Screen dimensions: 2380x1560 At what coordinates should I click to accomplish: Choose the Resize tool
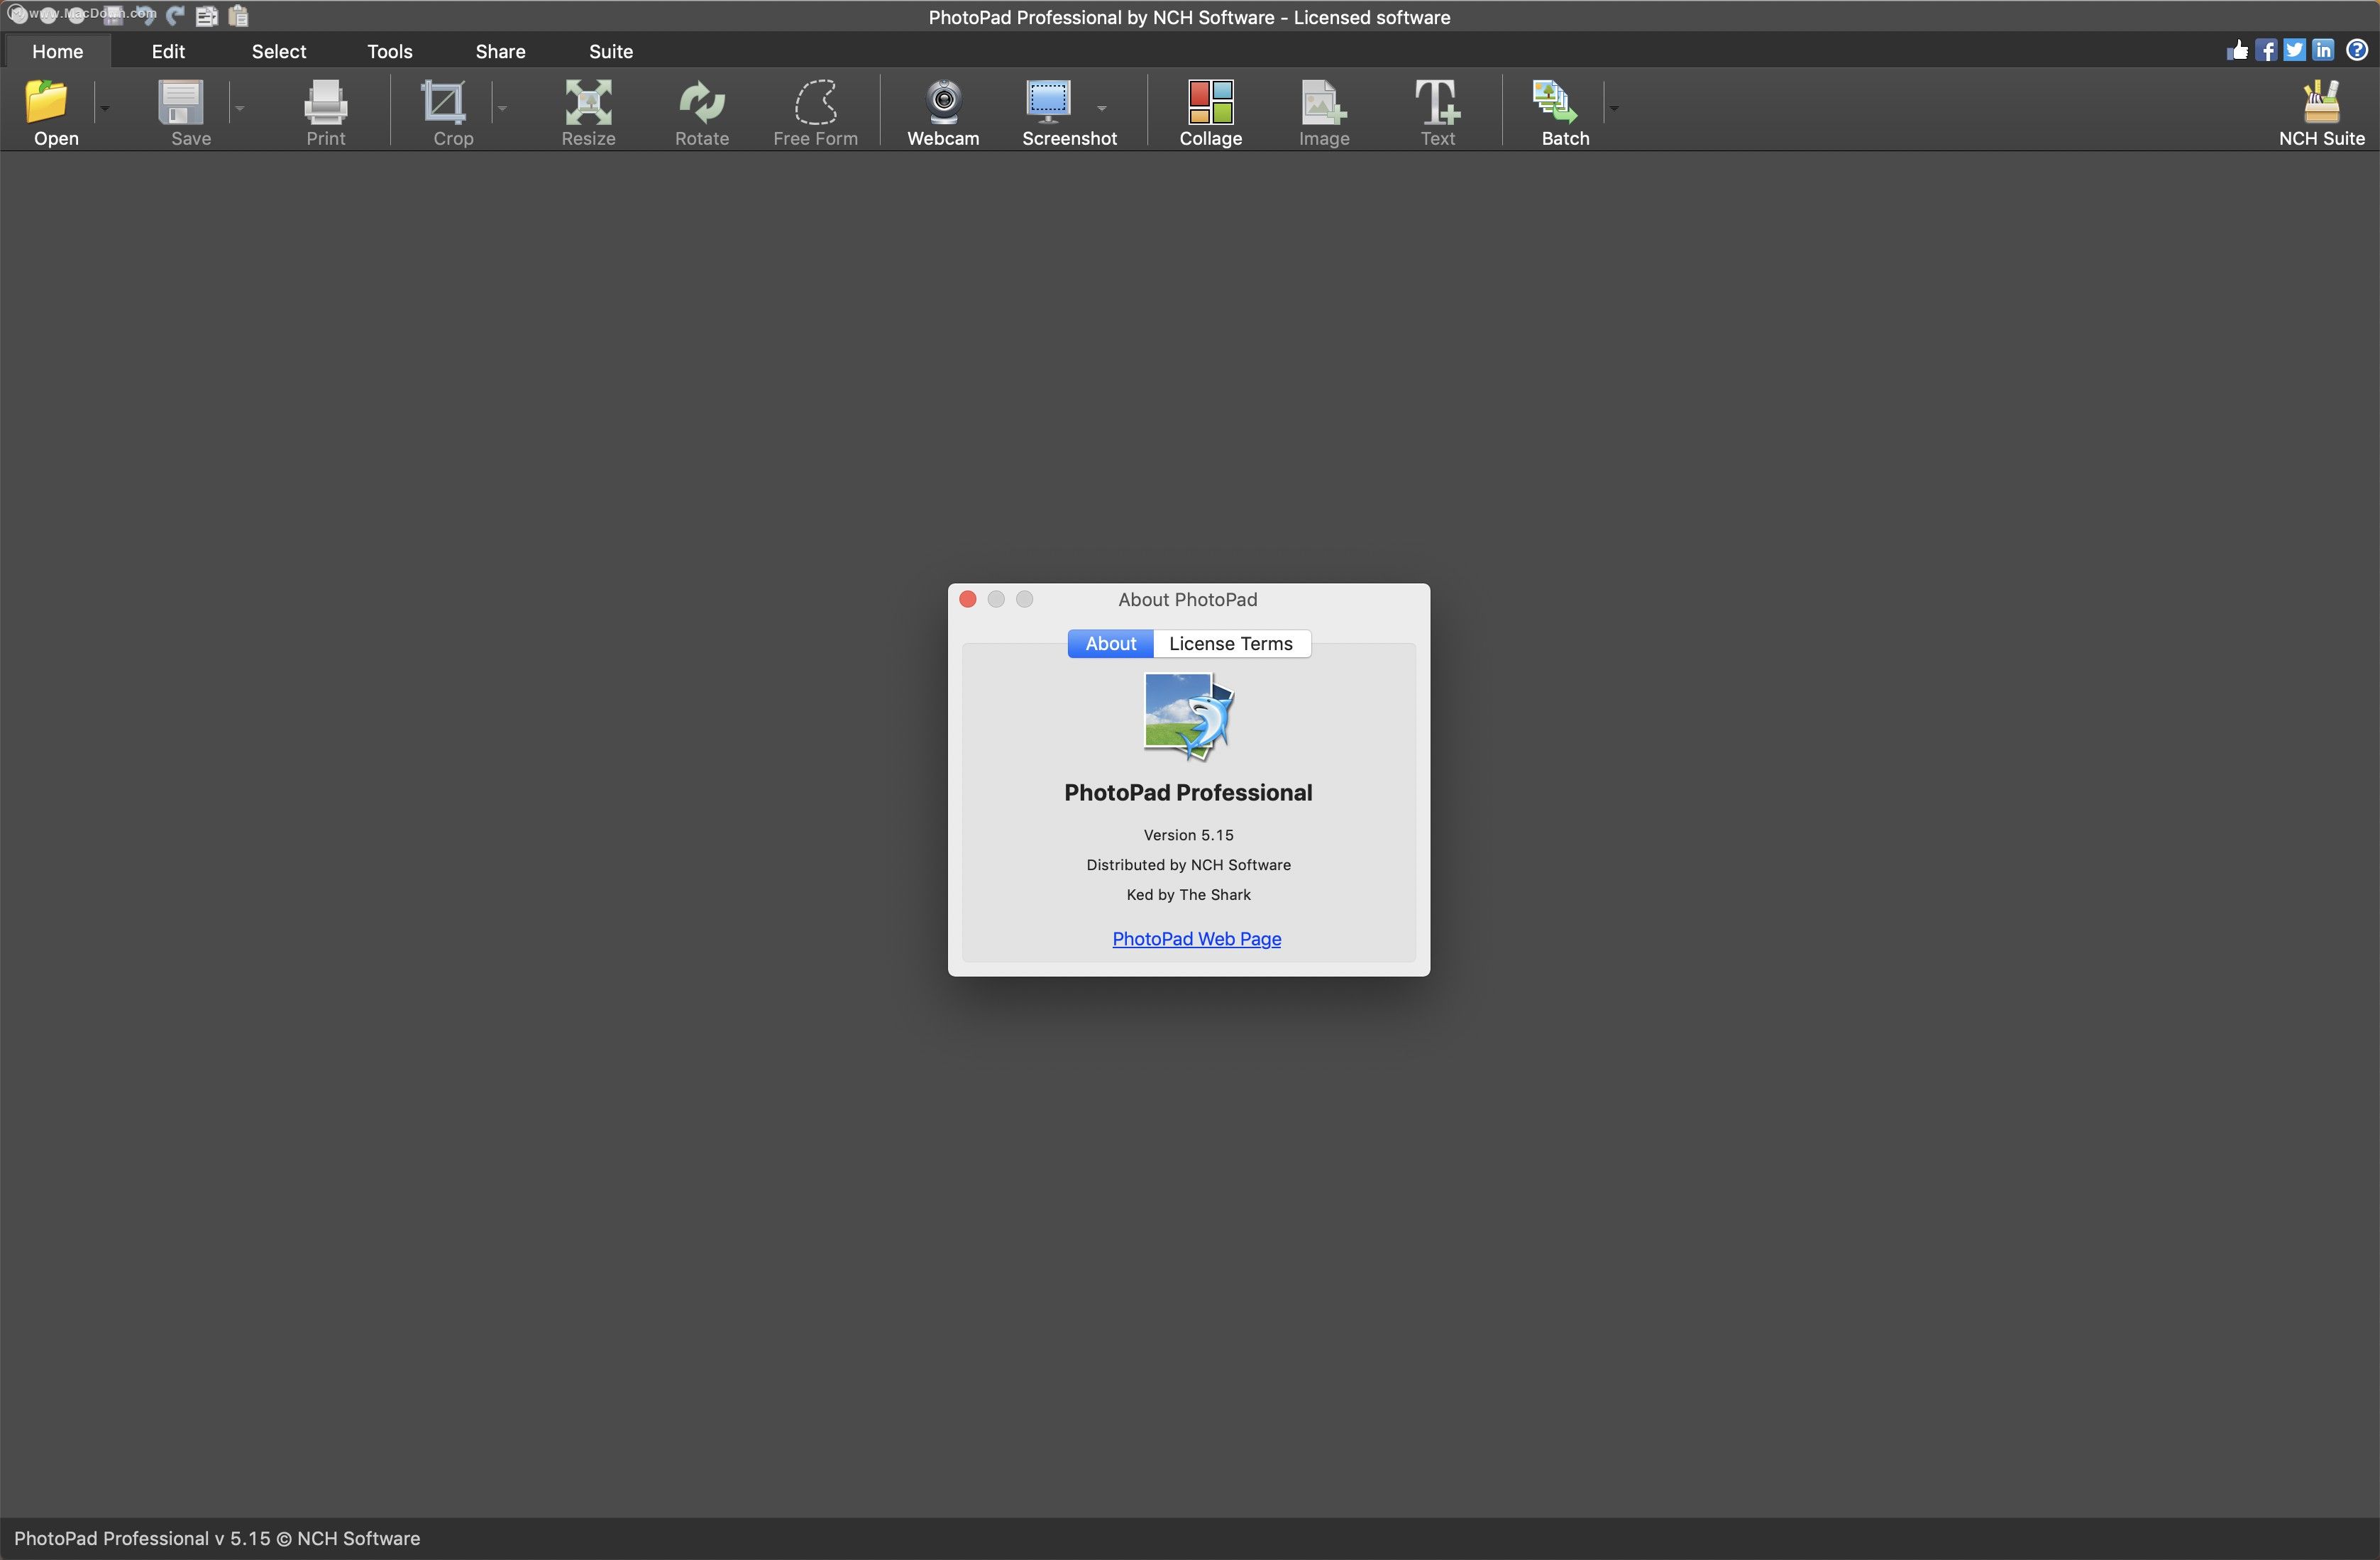pos(588,101)
